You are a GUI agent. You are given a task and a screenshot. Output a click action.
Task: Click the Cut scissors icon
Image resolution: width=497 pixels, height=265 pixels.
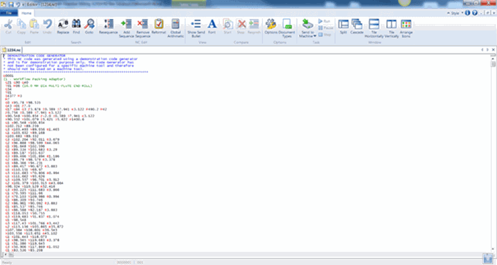click(8, 24)
